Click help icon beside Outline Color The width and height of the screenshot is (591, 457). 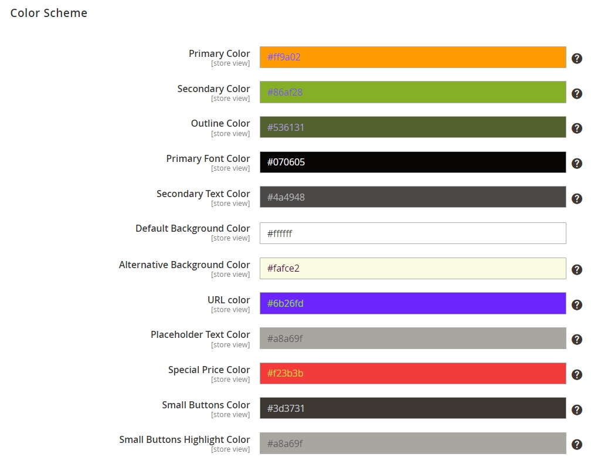click(577, 128)
